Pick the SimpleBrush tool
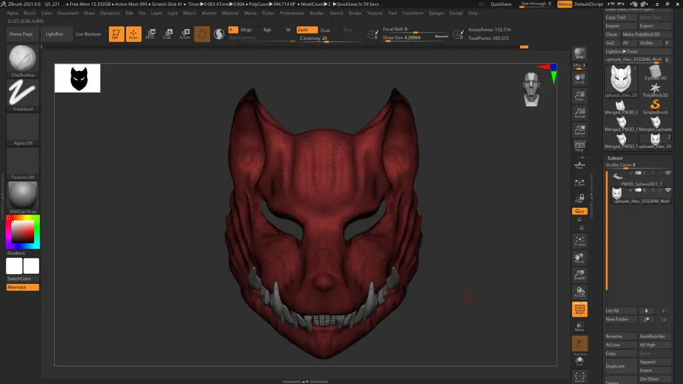The width and height of the screenshot is (683, 384). pyautogui.click(x=655, y=106)
